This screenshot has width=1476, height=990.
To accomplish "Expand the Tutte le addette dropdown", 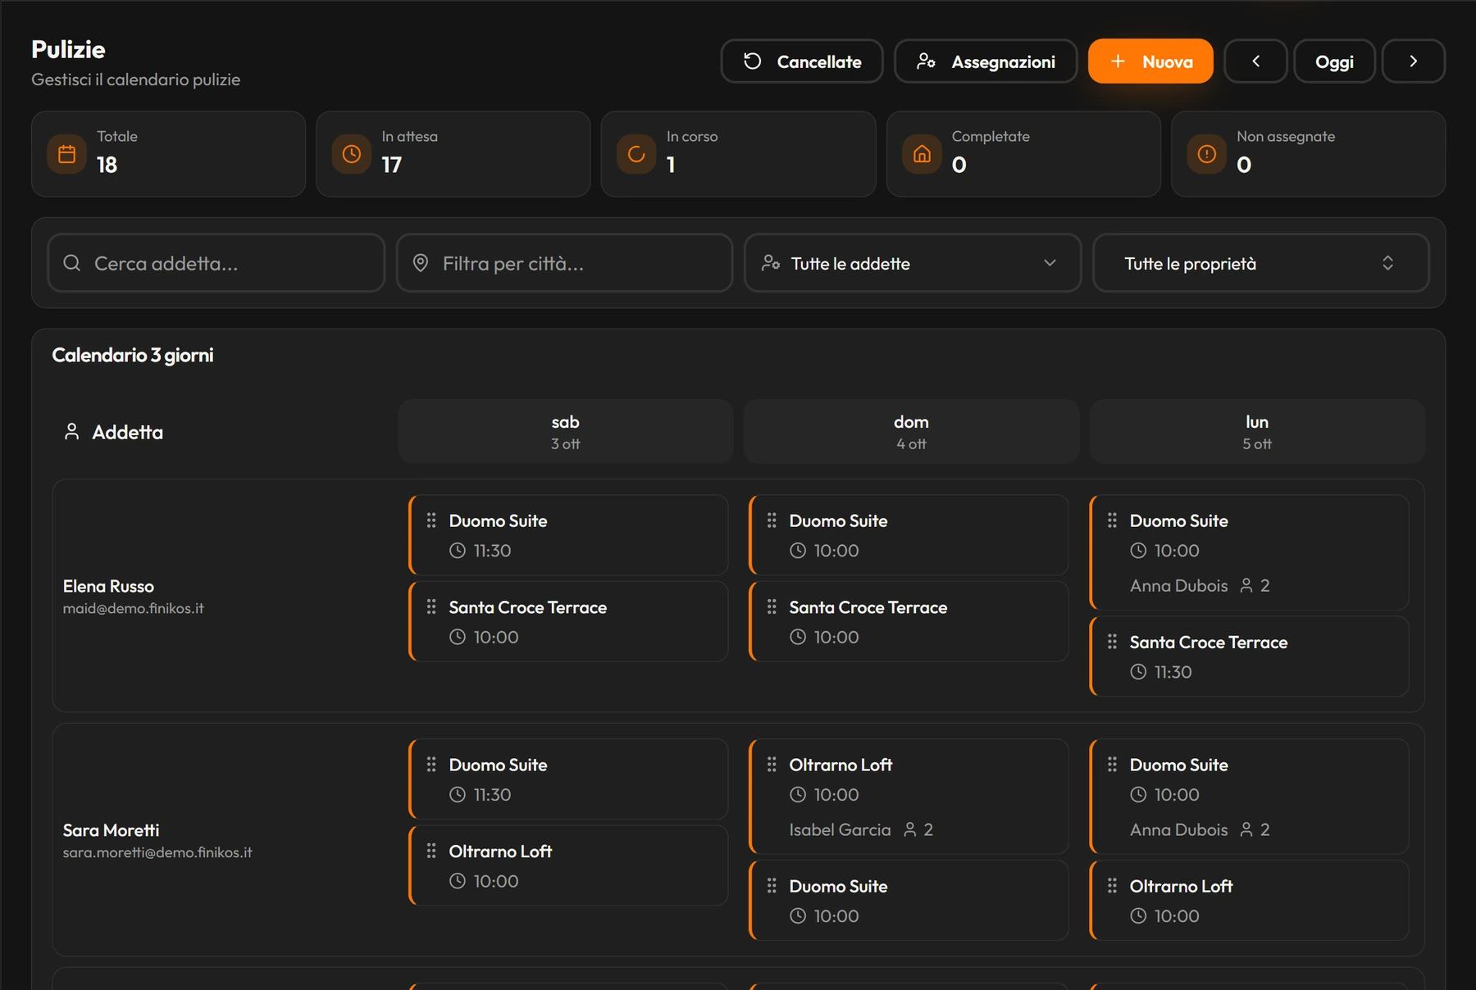I will point(913,263).
